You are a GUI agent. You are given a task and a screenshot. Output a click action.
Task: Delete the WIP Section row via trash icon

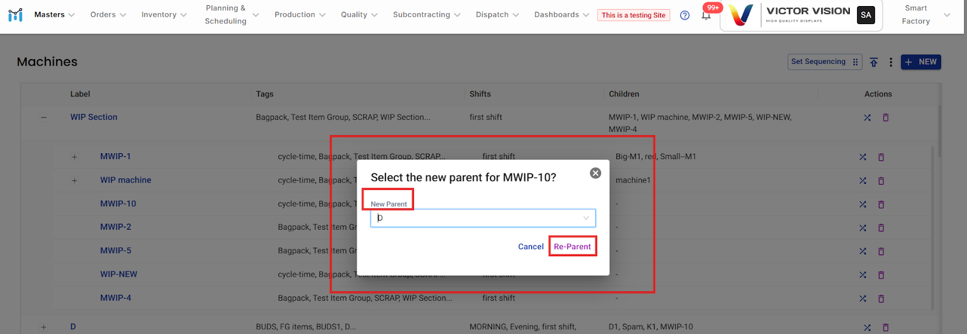tap(885, 118)
